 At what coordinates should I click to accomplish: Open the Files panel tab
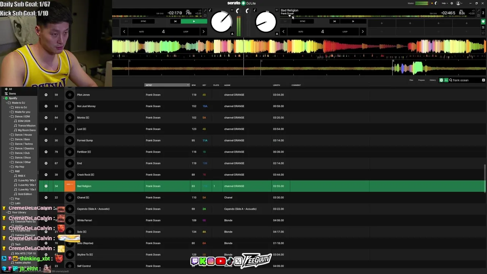pos(411,80)
